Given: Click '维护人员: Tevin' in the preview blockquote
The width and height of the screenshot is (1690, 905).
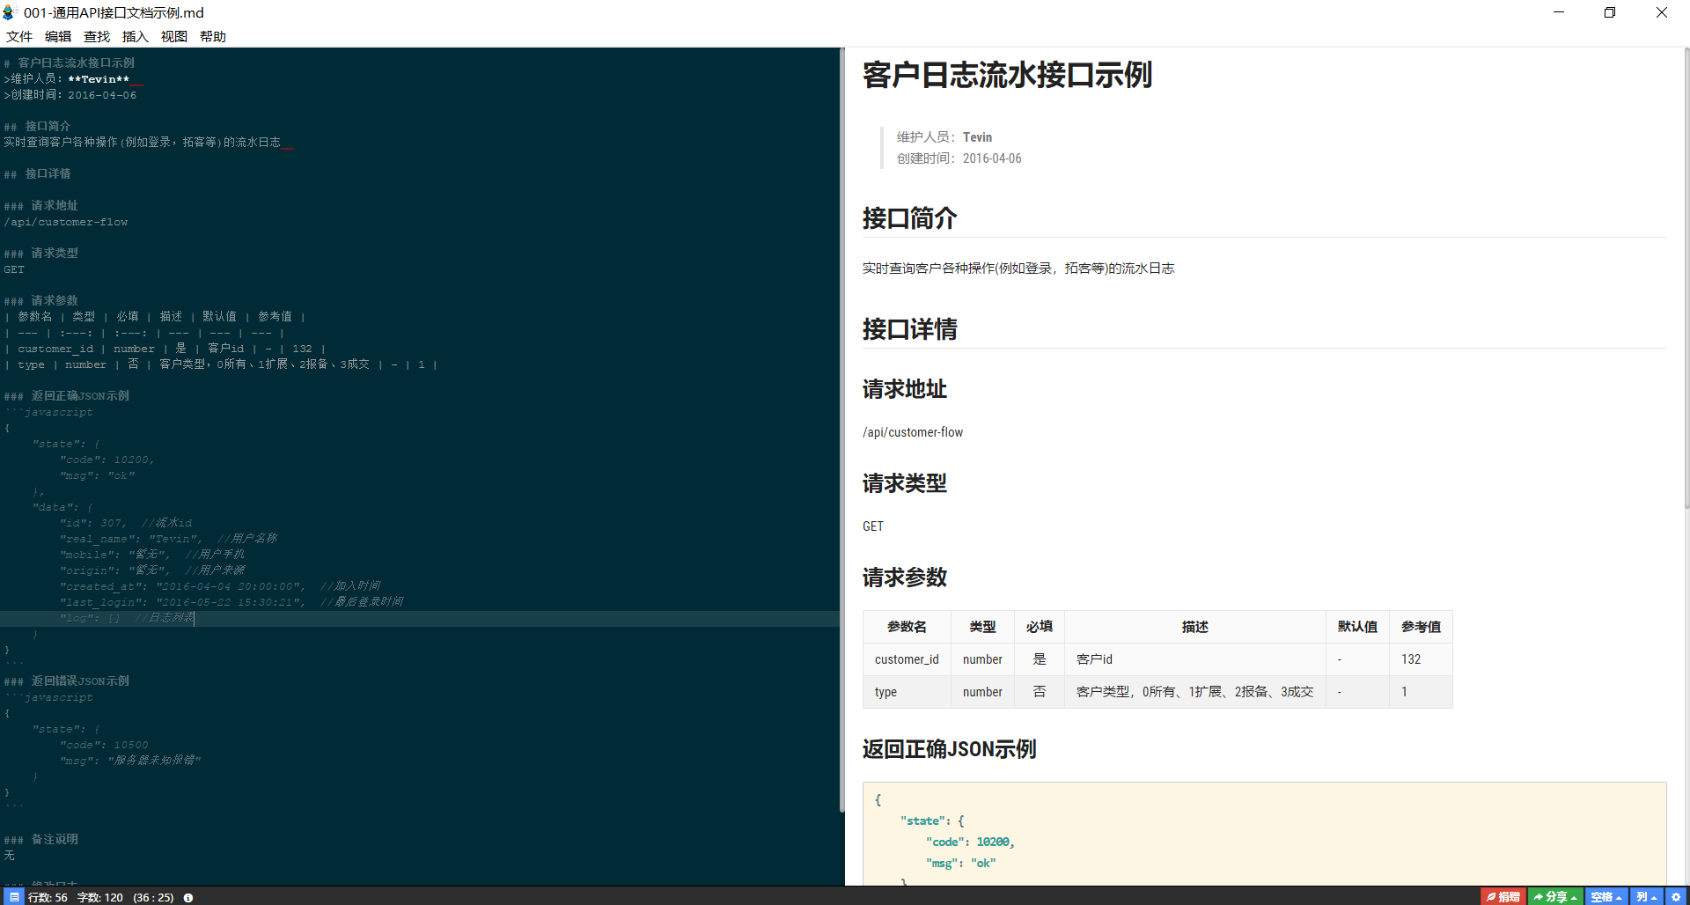Looking at the screenshot, I should click(x=944, y=137).
